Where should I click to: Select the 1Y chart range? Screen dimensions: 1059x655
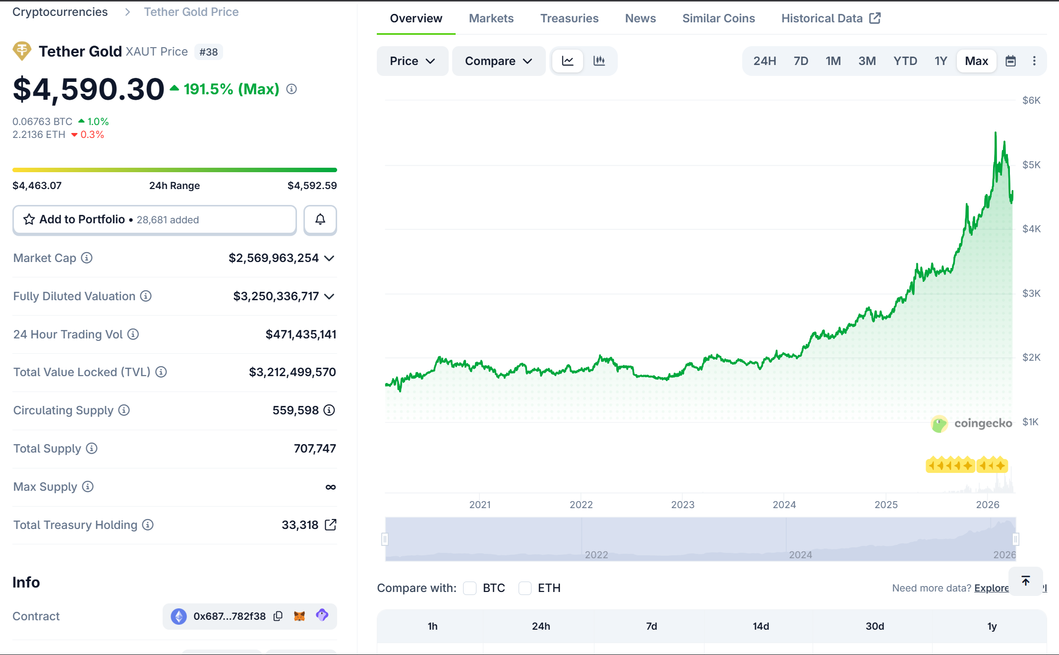[941, 61]
